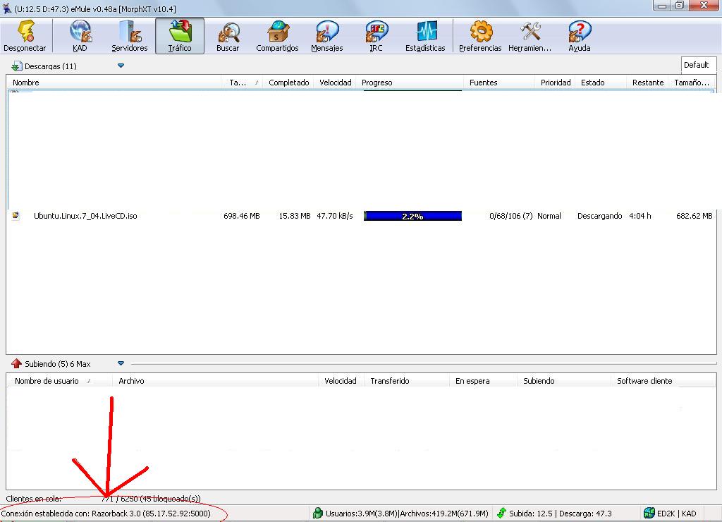Click the Subiendo (5) 6 Max label
This screenshot has height=522, width=722.
[58, 364]
